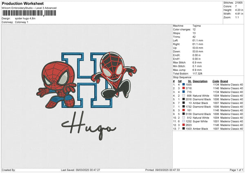The width and height of the screenshot is (245, 173).
Task: Click the 'Stop Sequence:' heading
Action: click(182, 77)
